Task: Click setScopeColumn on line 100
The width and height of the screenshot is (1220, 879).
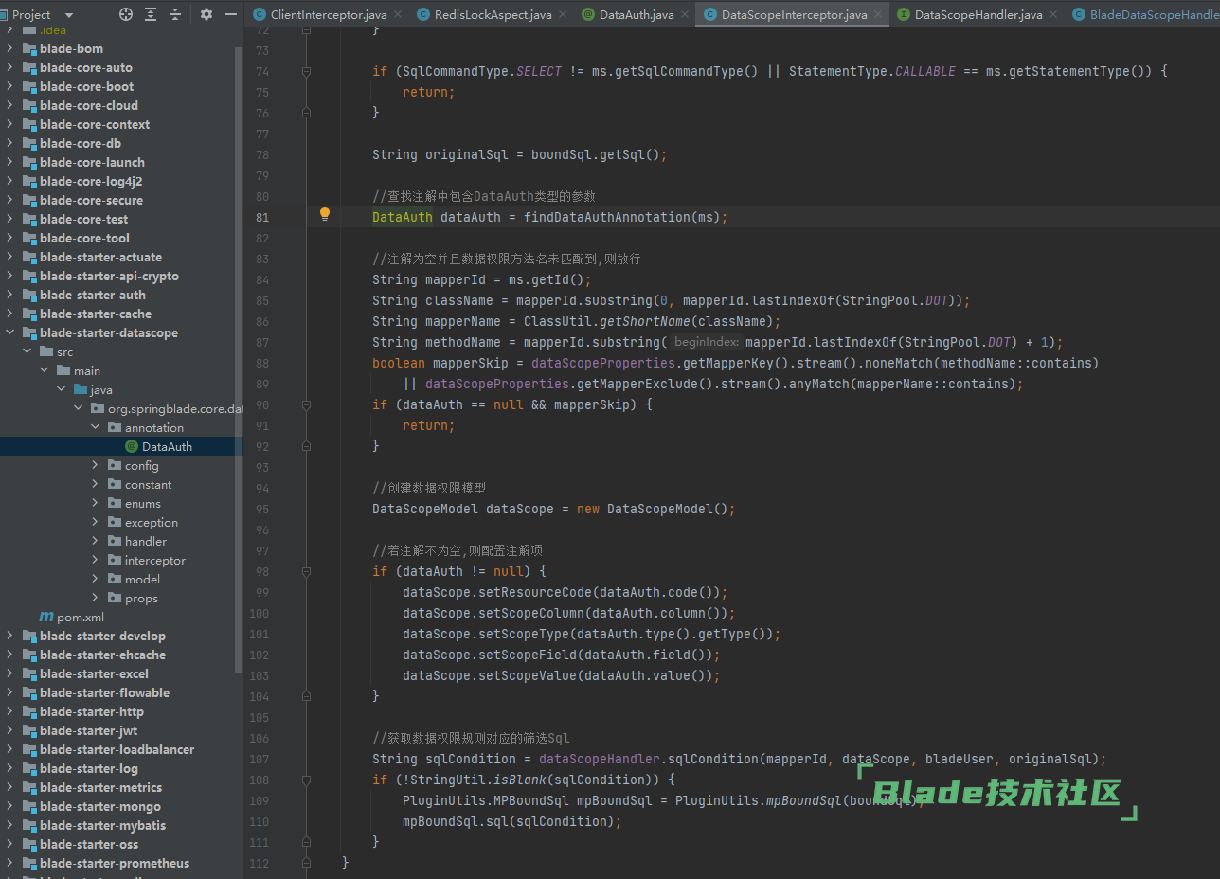Action: click(x=531, y=613)
